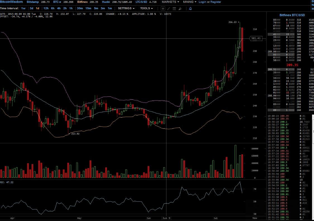The image size is (314, 221).
Task: Open the MARKETS dropdown menu
Action: tap(170, 2)
